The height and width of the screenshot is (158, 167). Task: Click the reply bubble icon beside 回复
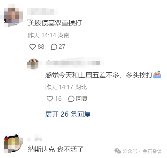(71, 99)
